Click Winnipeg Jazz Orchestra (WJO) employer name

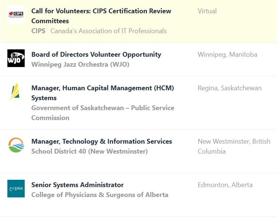(x=80, y=64)
